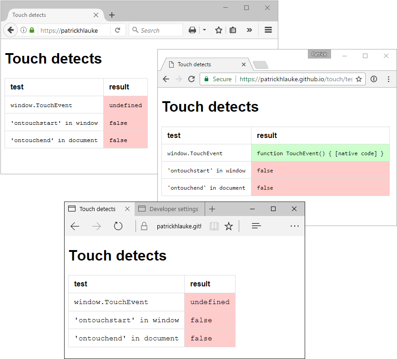397x359 pixels.
Task: Close Edge Touch detects tab
Action: (127, 209)
